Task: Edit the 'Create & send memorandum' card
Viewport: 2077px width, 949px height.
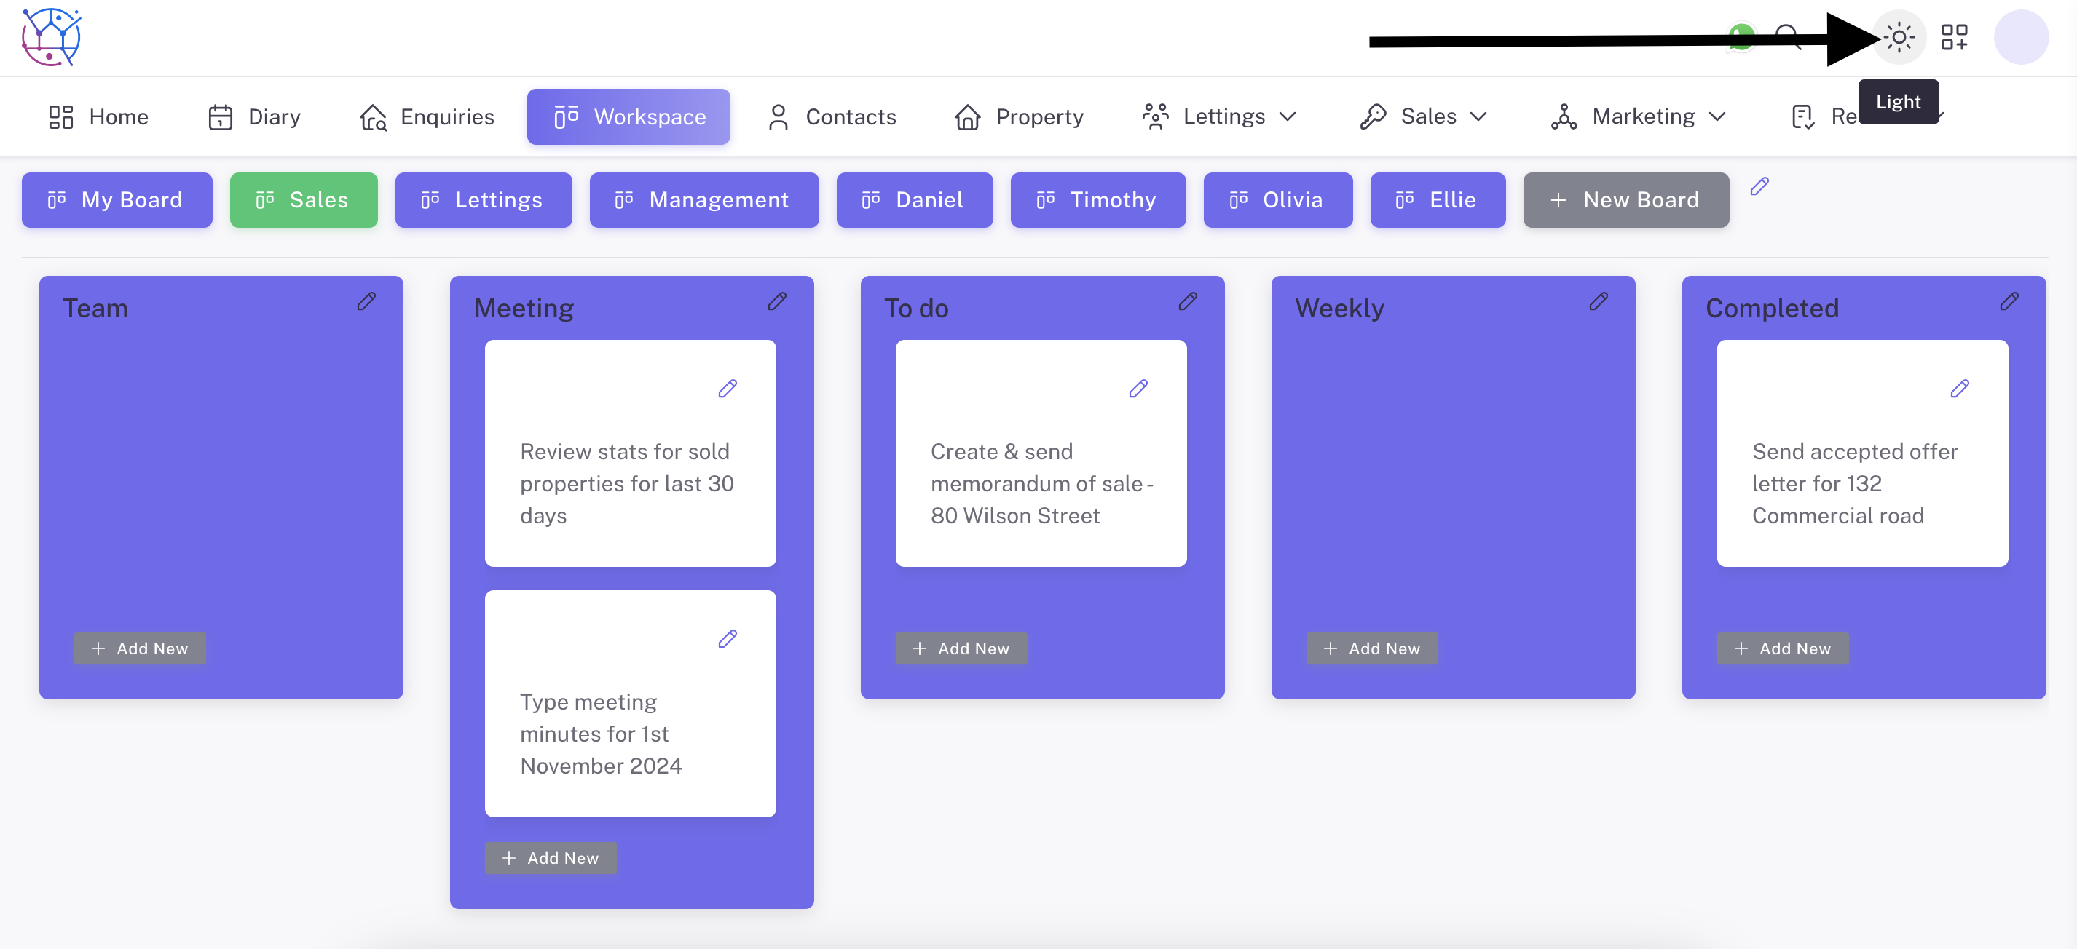Action: click(x=1138, y=389)
